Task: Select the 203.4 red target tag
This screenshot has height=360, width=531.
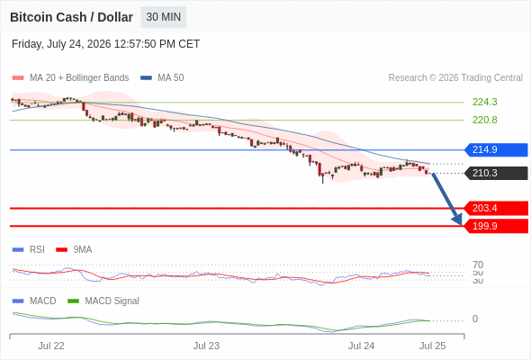Action: click(496, 208)
